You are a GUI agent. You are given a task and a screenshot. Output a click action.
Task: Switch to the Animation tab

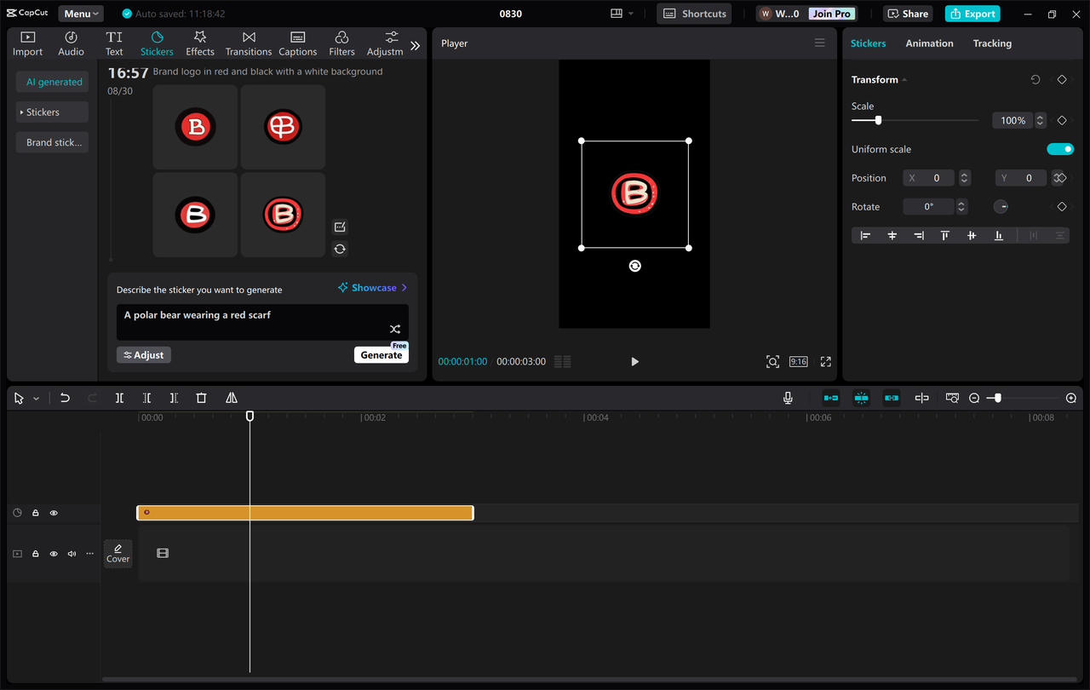[x=929, y=43]
